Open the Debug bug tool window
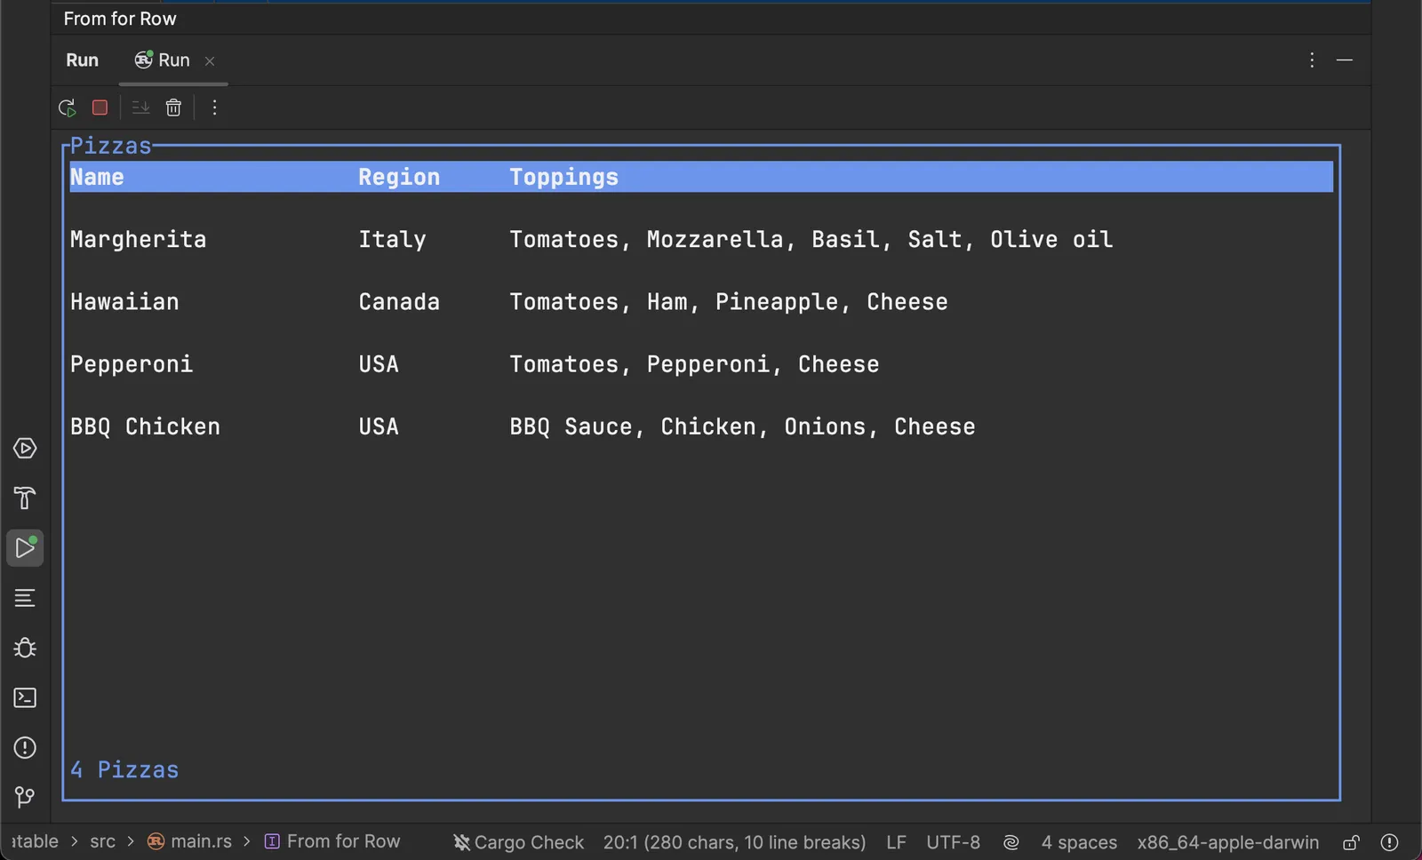This screenshot has height=860, width=1422. coord(25,648)
